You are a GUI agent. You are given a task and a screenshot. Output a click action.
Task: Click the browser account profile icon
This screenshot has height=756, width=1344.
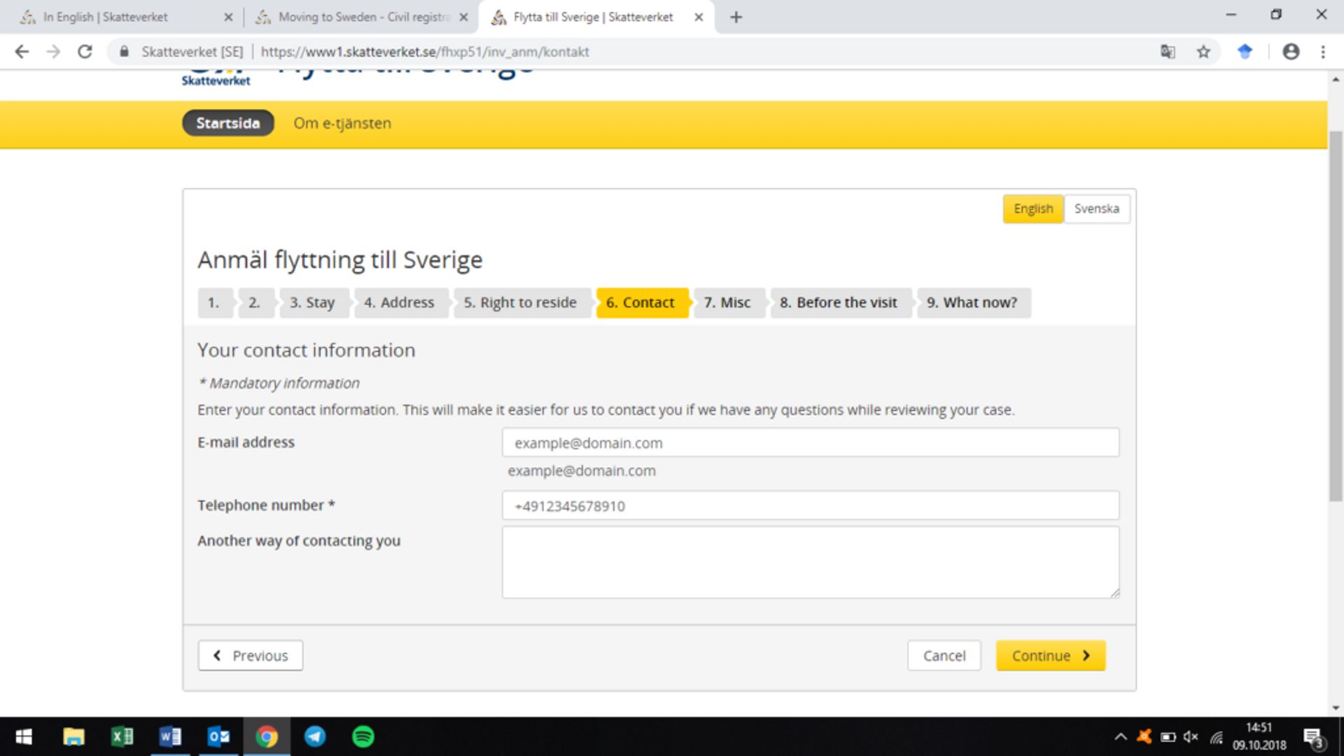point(1291,52)
